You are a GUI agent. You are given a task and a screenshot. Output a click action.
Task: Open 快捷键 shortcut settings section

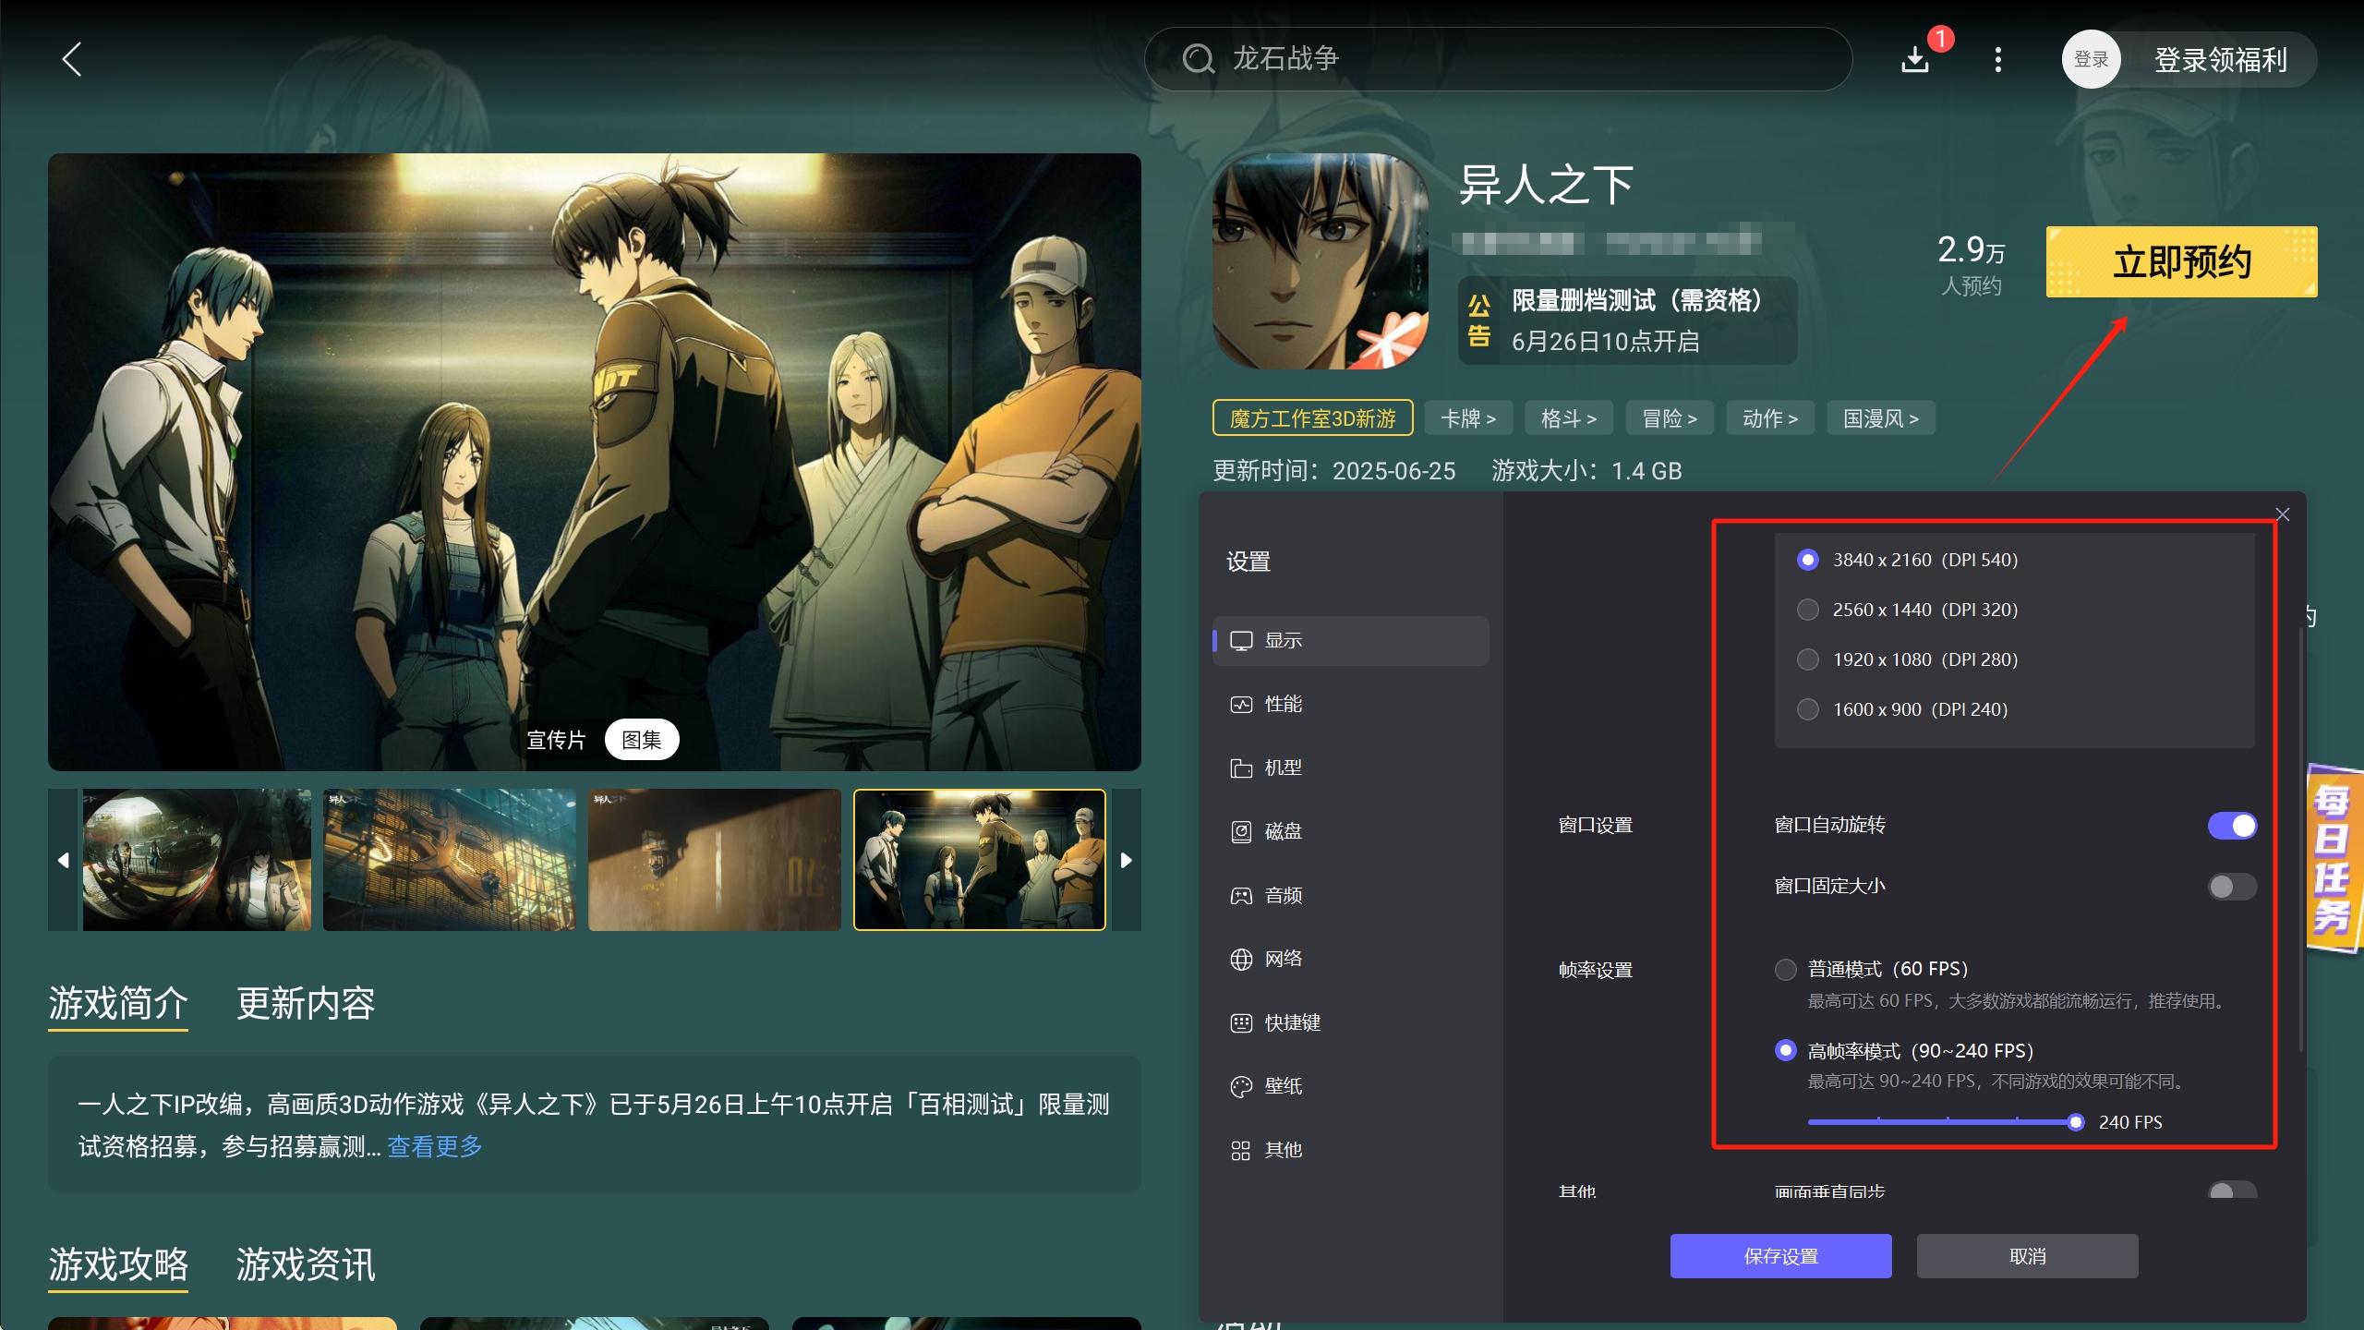point(1350,1023)
